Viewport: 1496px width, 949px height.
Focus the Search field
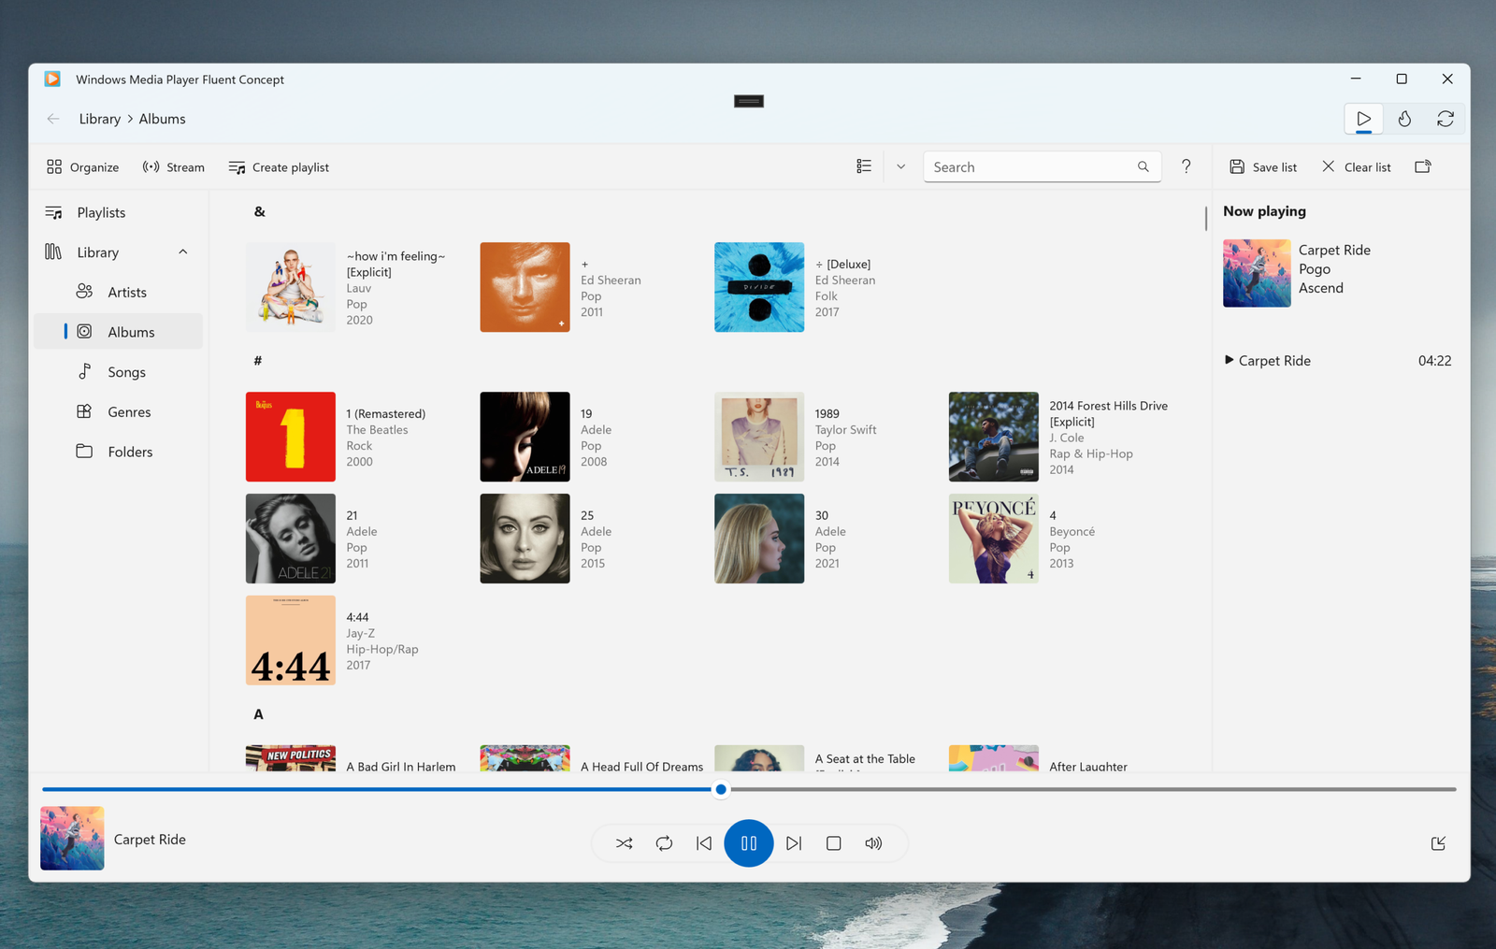[x=1042, y=166]
